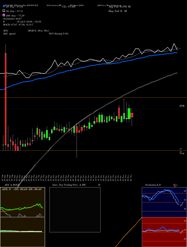Click the 'BUY Slowing @ 0%' signal text

coord(59,34)
